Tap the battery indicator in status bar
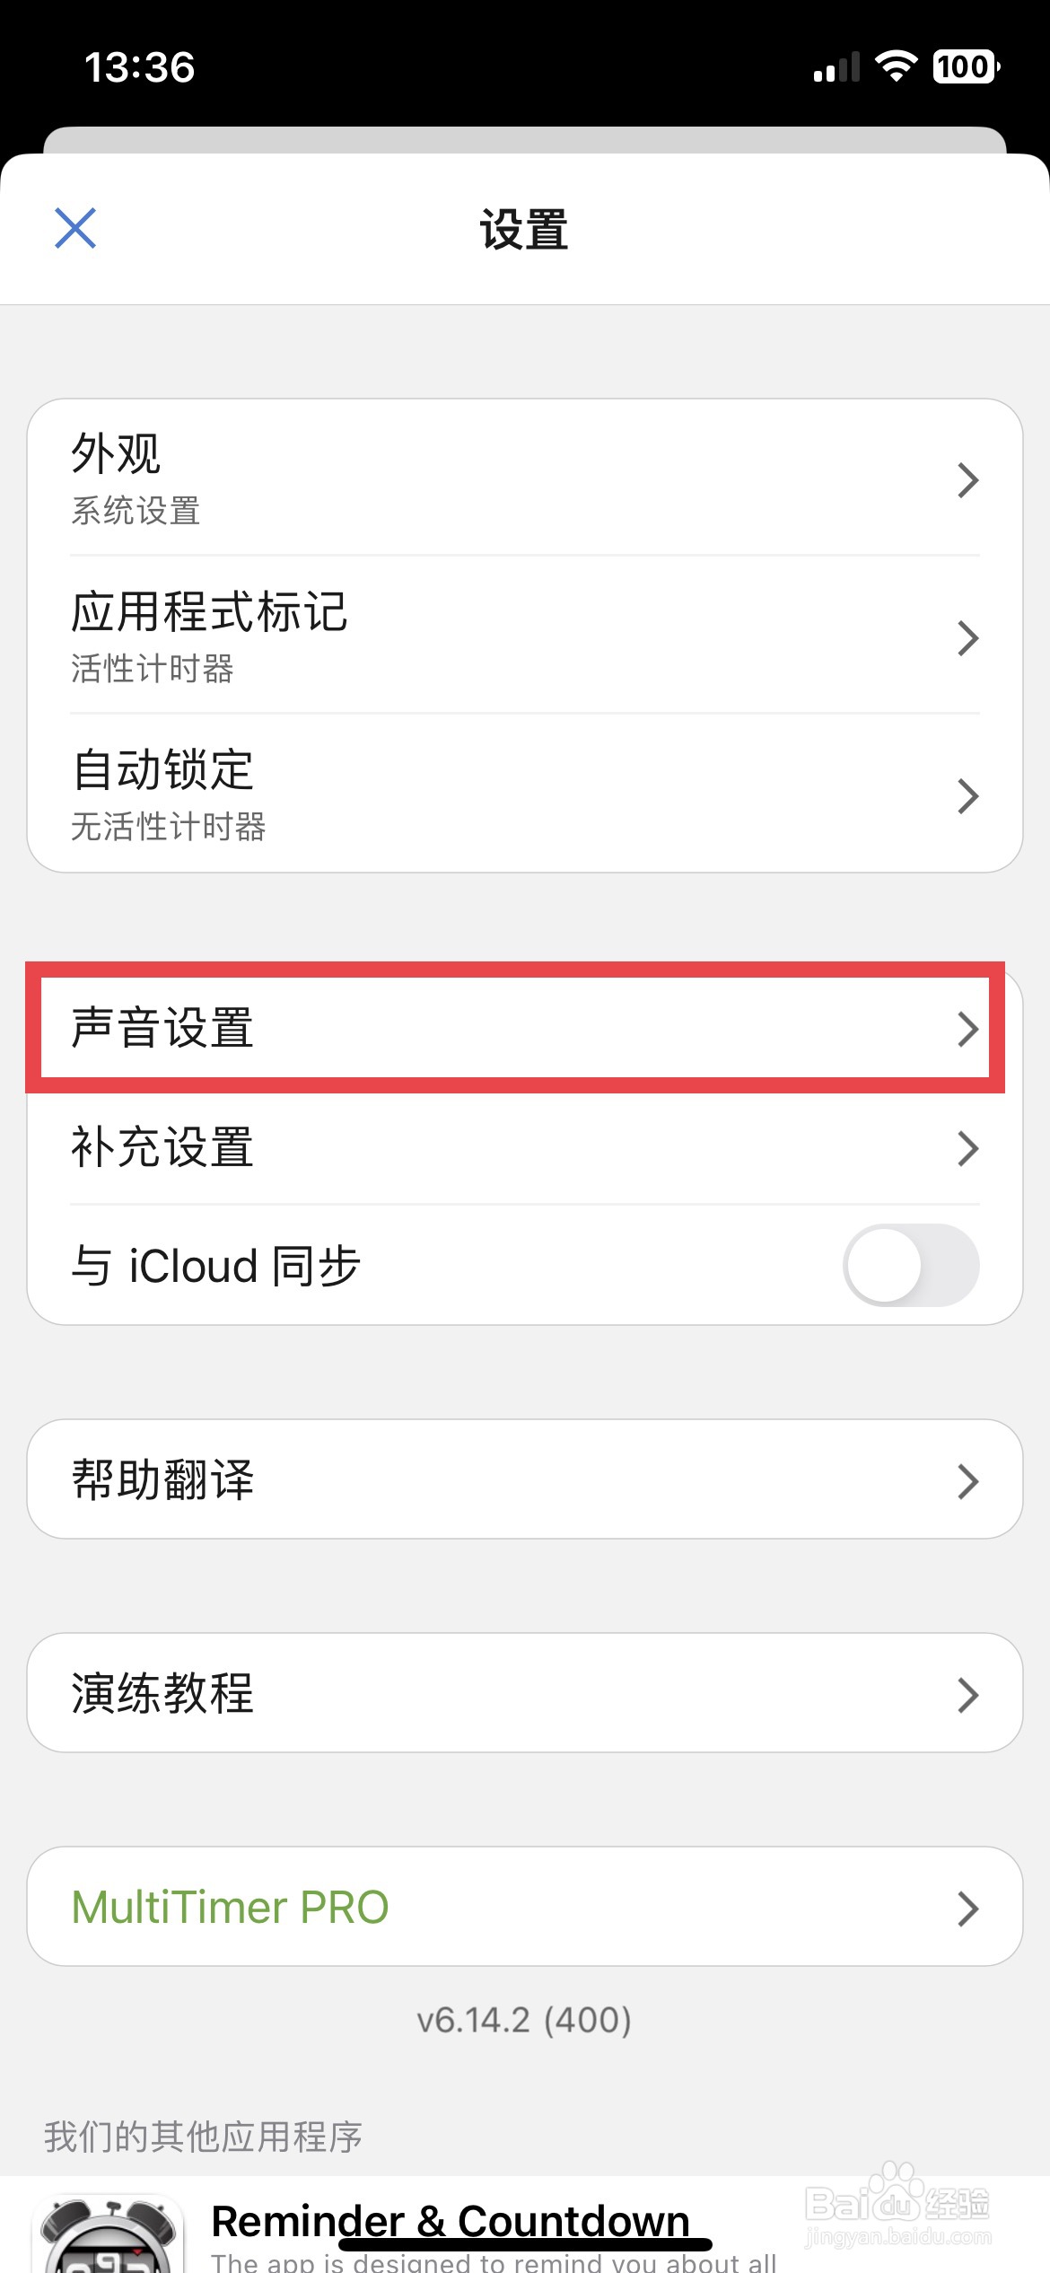 (966, 66)
